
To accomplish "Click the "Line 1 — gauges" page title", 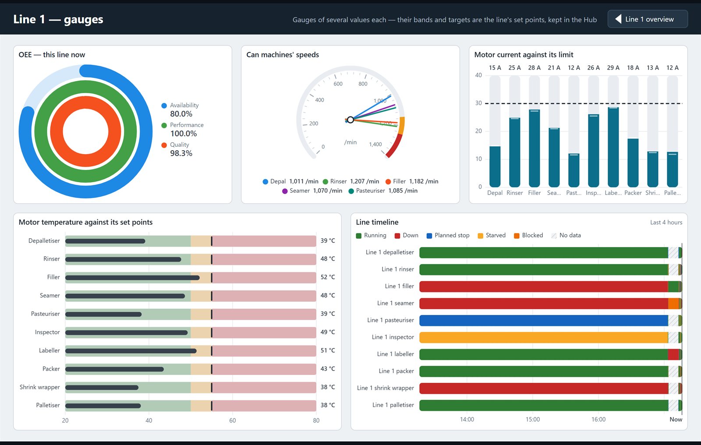I will coord(58,19).
